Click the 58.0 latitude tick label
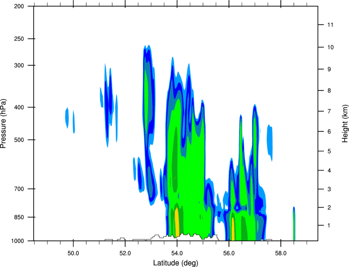 tap(281, 253)
